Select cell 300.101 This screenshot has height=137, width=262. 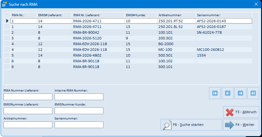point(176,67)
